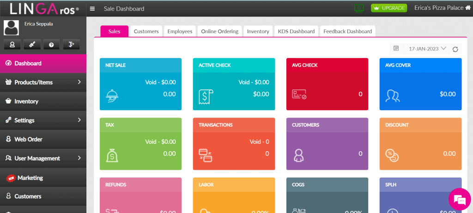Toggle the hamburger menu in the header

pos(93,9)
